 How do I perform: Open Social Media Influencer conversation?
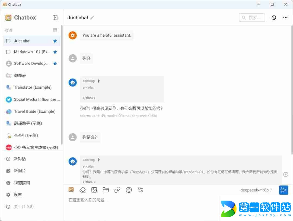[31, 99]
